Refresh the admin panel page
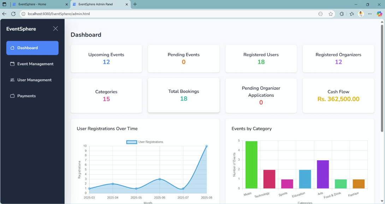This screenshot has height=204, width=385. point(13,14)
